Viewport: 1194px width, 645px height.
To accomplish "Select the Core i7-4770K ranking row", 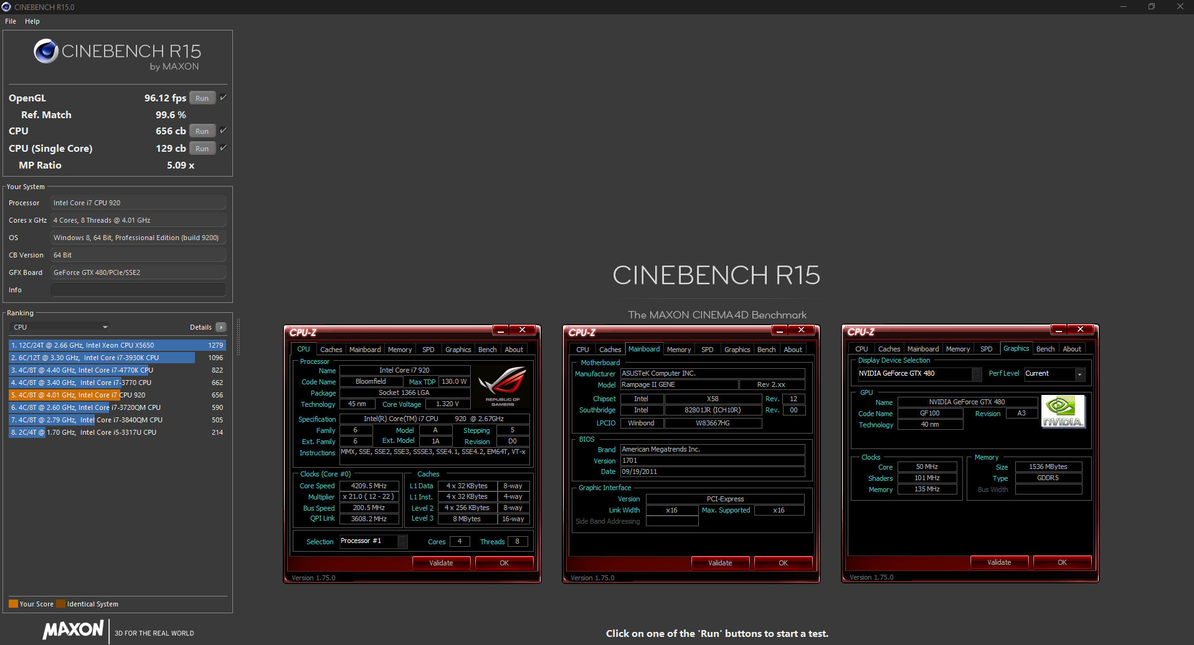I will click(117, 370).
